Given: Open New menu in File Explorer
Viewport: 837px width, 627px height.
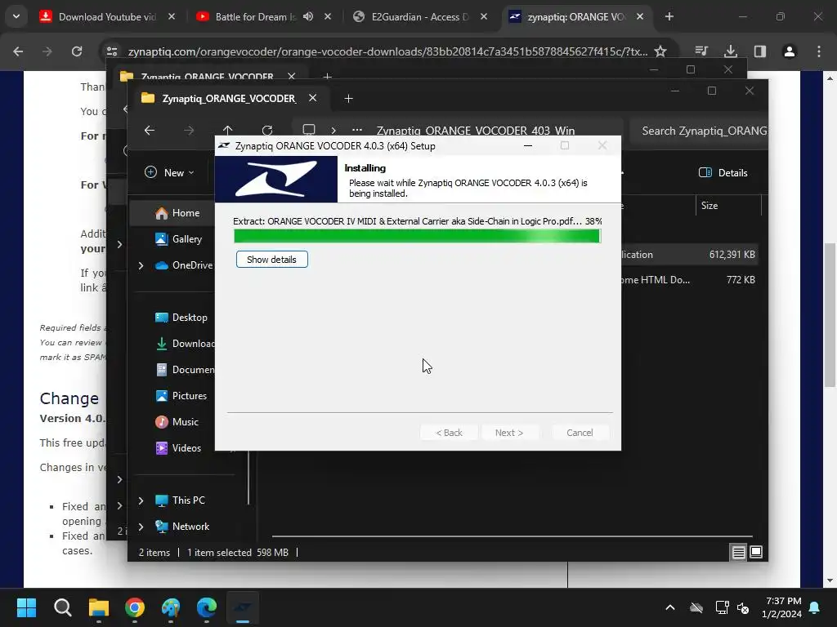Looking at the screenshot, I should click(x=169, y=173).
